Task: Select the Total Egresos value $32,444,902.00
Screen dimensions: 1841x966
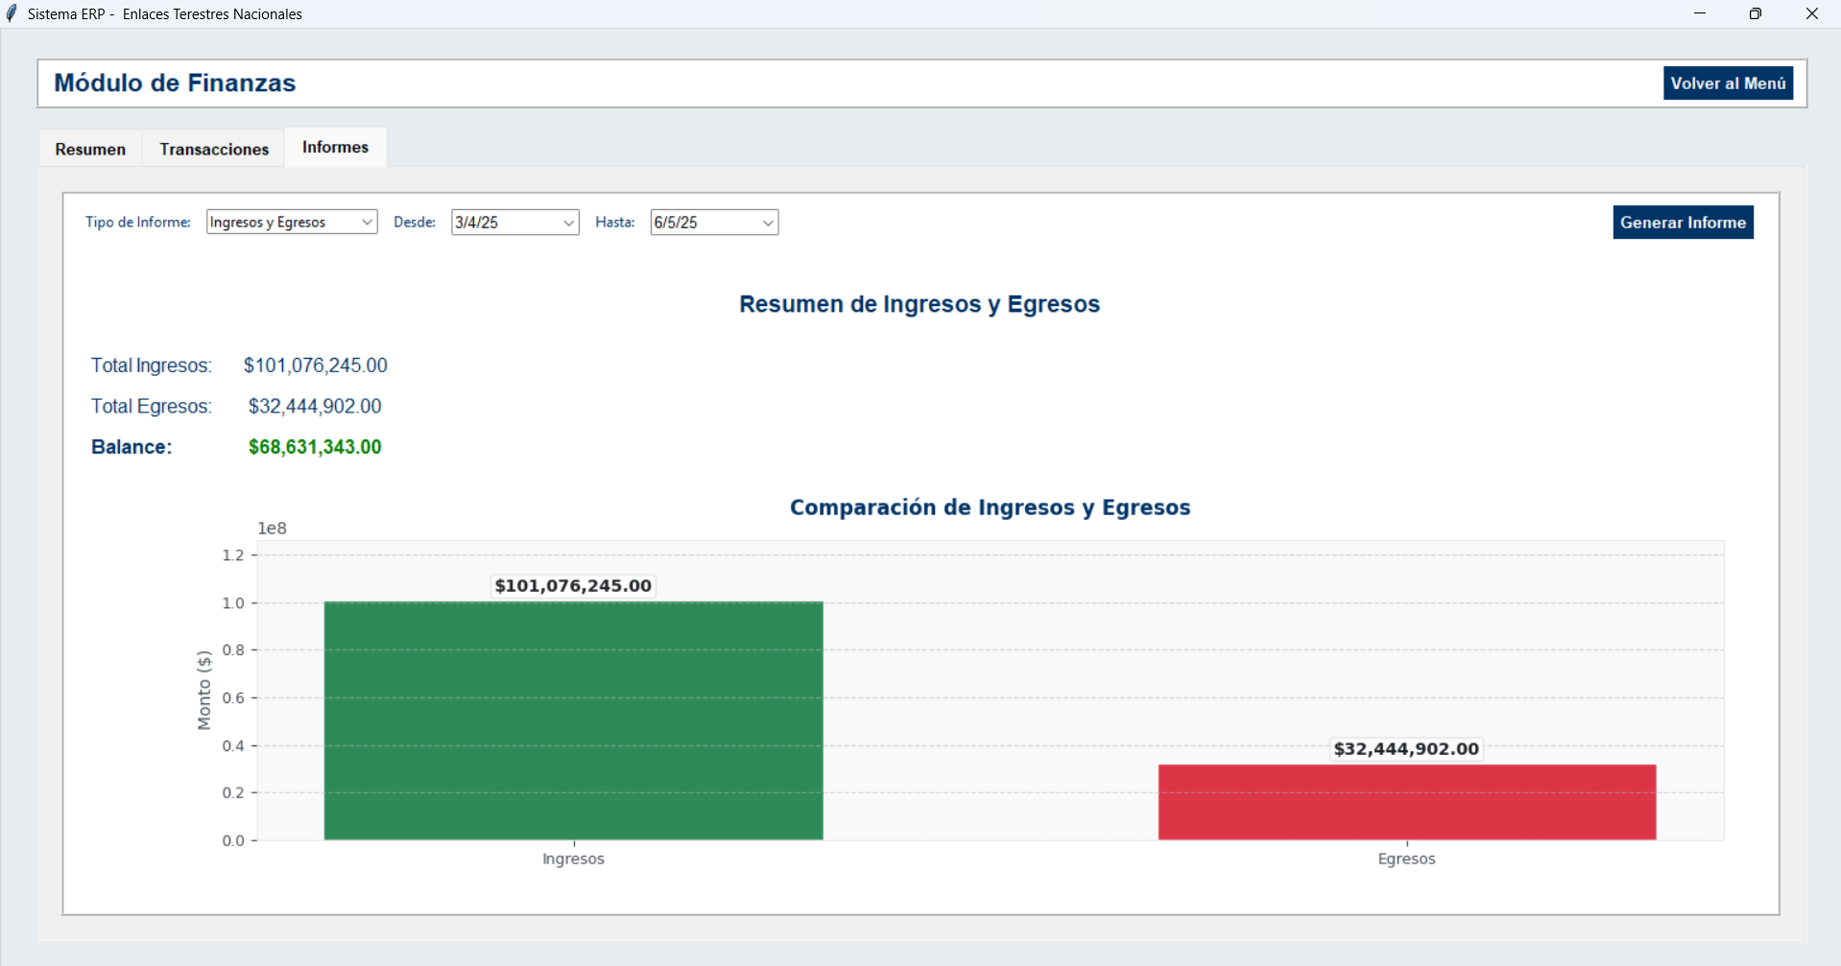Action: [x=315, y=406]
